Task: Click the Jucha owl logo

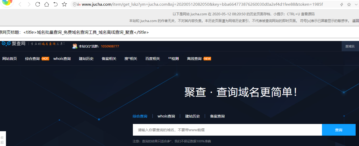Action: coord(6,44)
